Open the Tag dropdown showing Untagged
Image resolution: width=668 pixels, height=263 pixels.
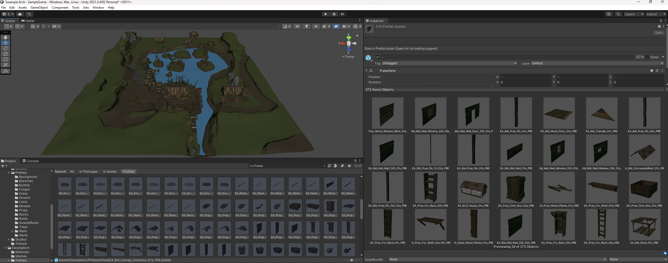(449, 63)
